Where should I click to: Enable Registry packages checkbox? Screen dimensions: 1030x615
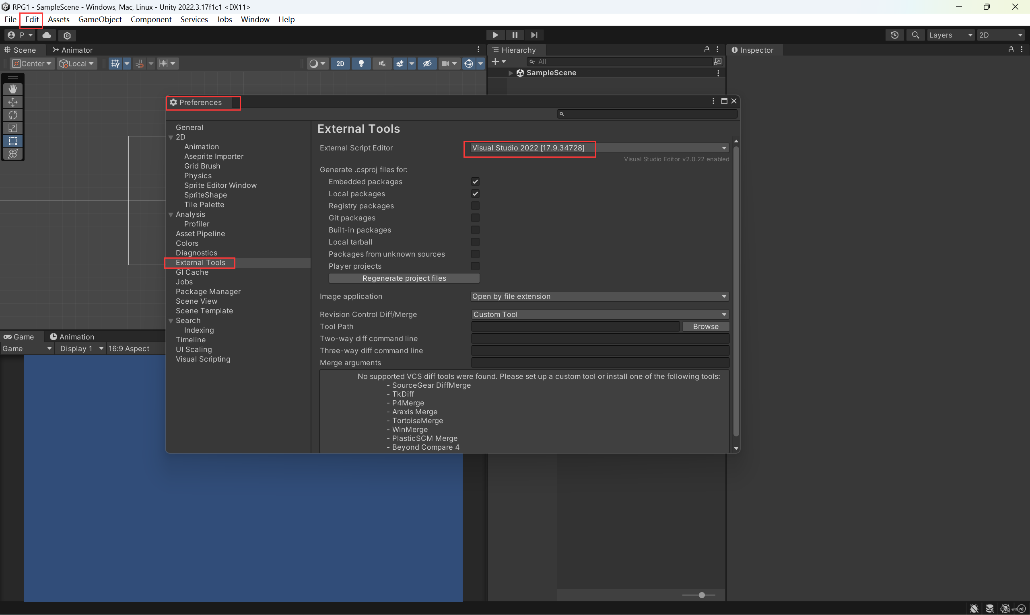475,206
